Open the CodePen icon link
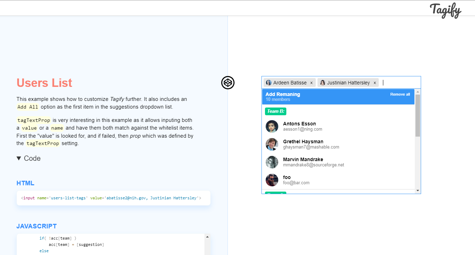The height and width of the screenshot is (255, 475). pyautogui.click(x=228, y=83)
